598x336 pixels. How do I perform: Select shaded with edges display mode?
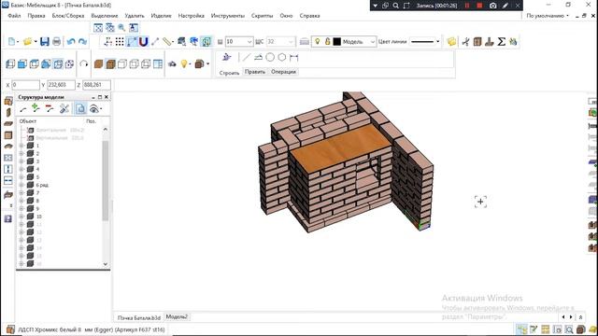point(110,64)
